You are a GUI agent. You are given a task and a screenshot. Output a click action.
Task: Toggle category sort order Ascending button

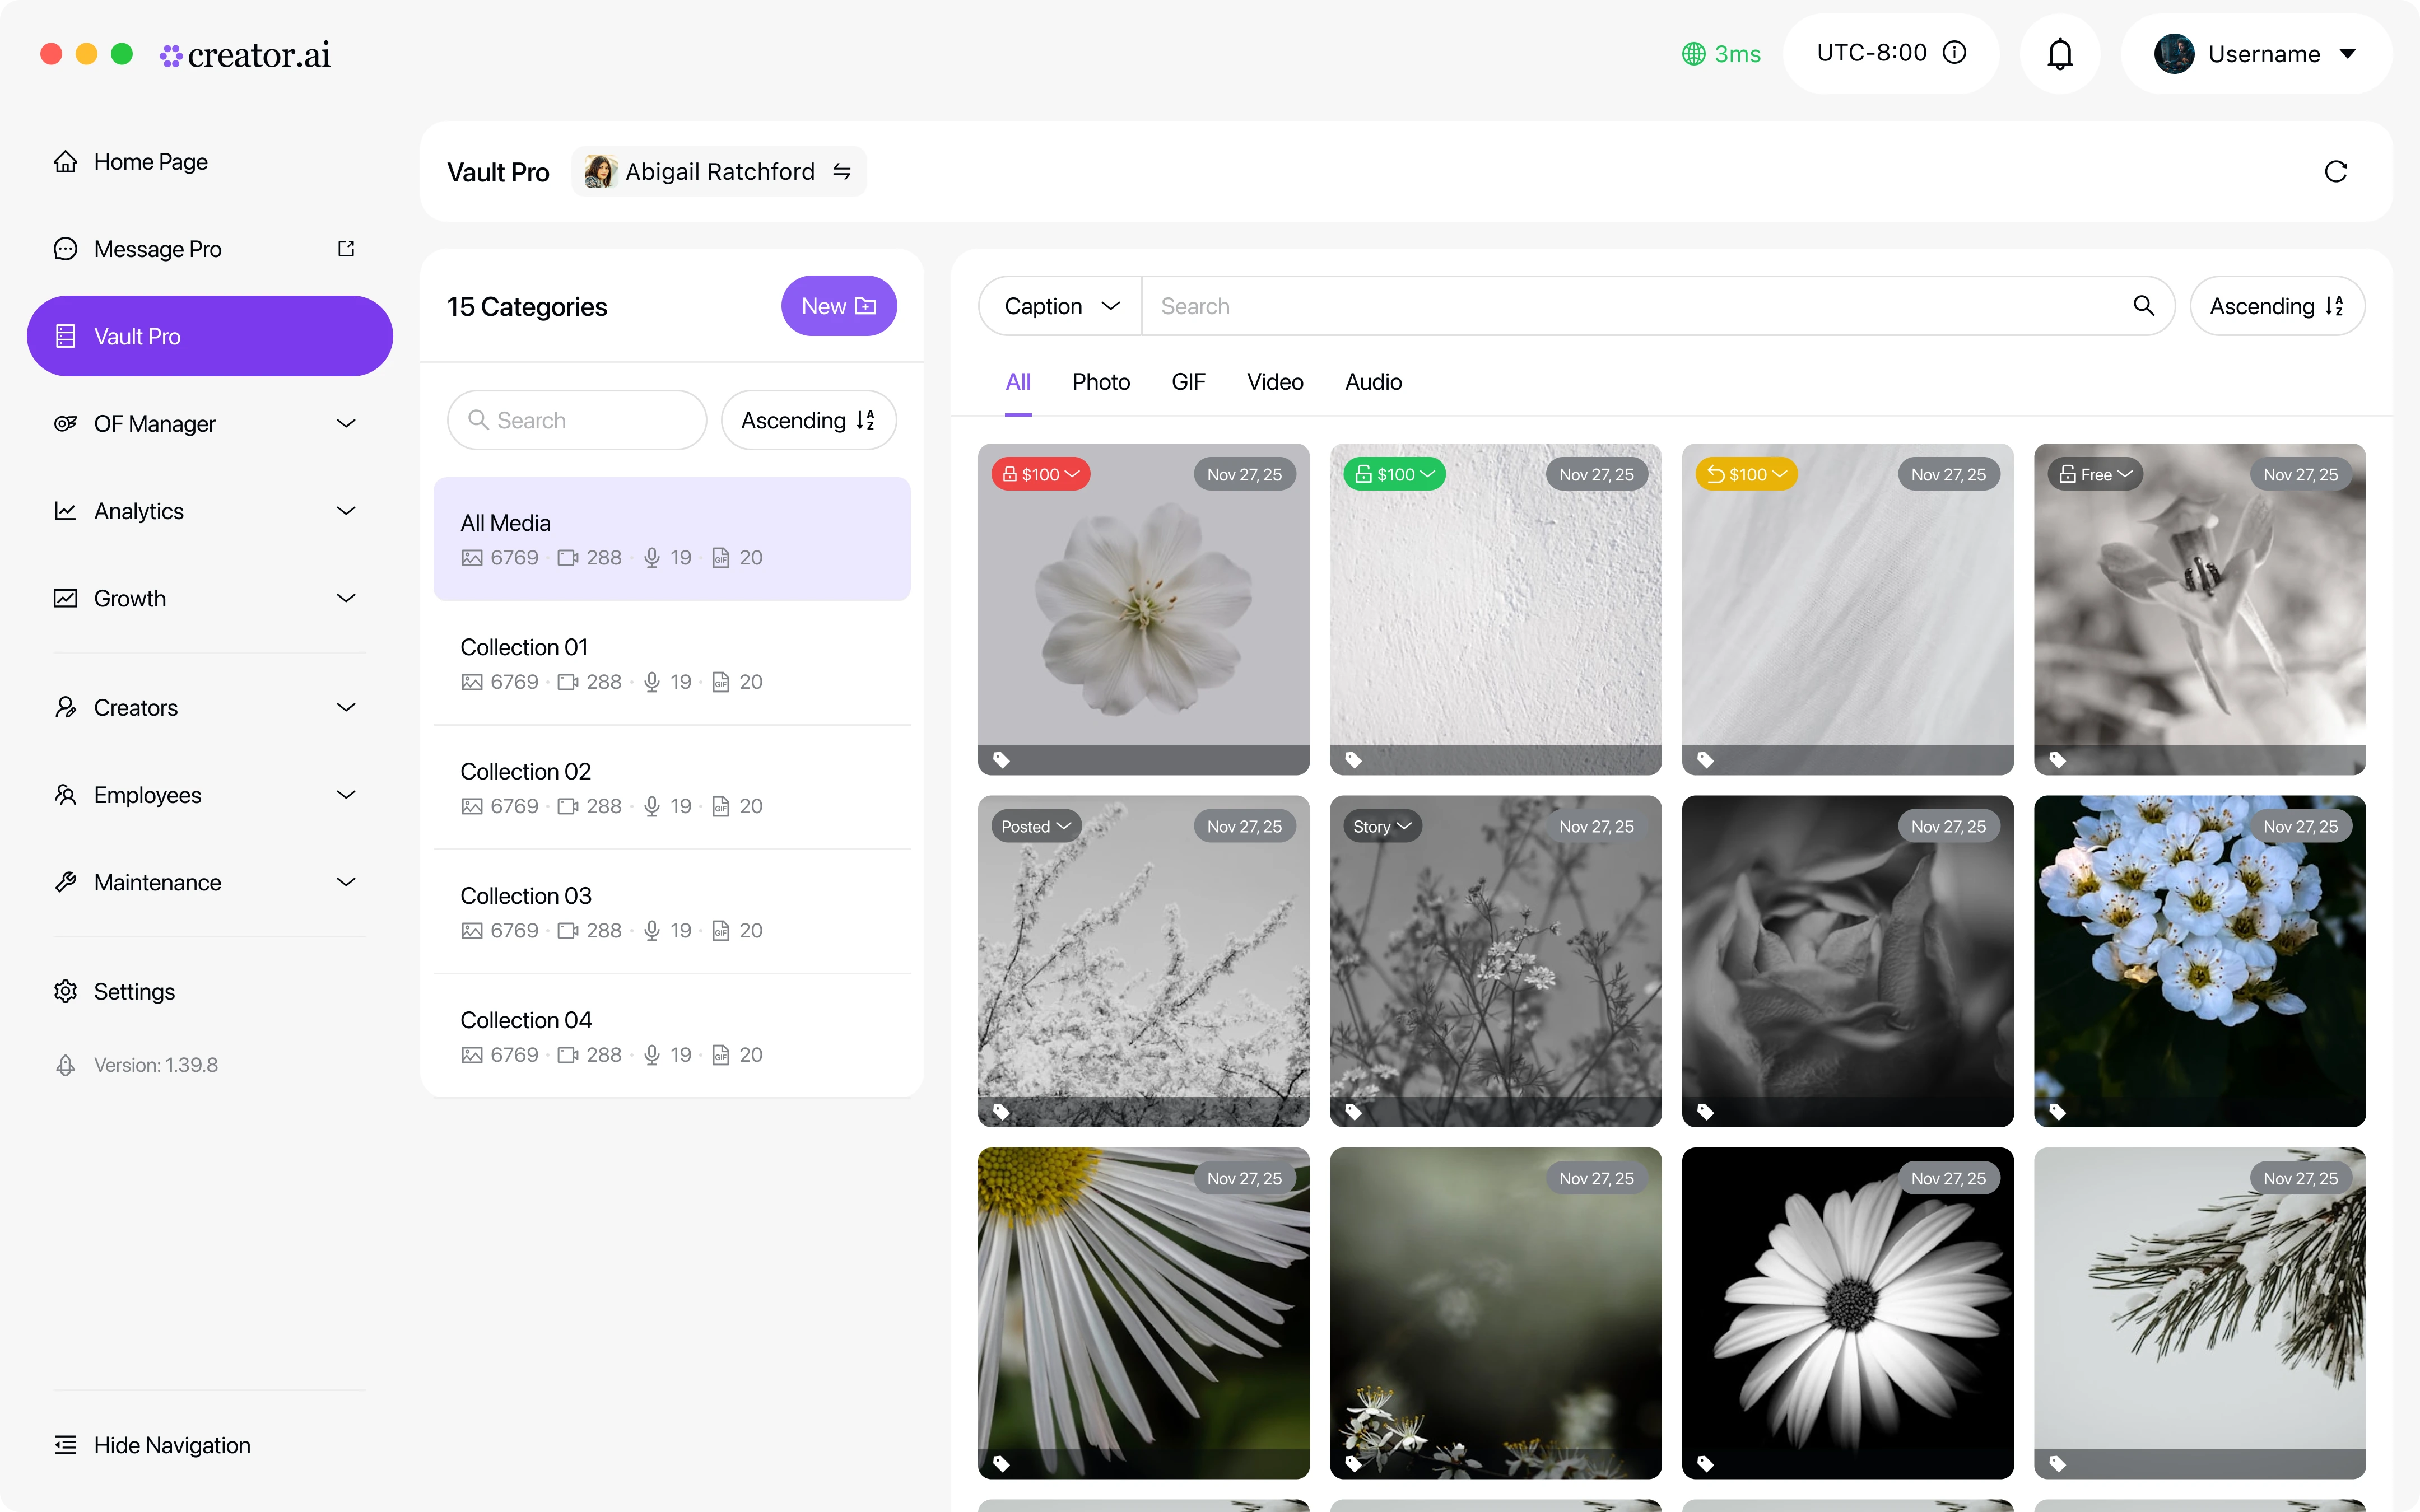coord(808,420)
